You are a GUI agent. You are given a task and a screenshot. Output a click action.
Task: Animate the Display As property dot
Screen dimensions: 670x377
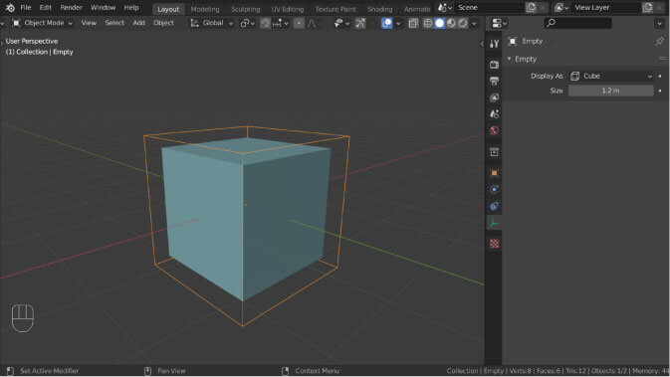coord(660,76)
